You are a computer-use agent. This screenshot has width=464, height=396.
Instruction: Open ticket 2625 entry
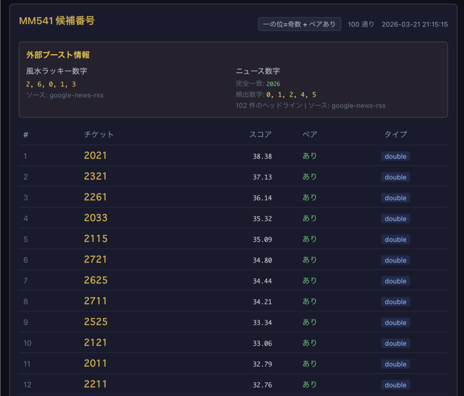pyautogui.click(x=95, y=281)
